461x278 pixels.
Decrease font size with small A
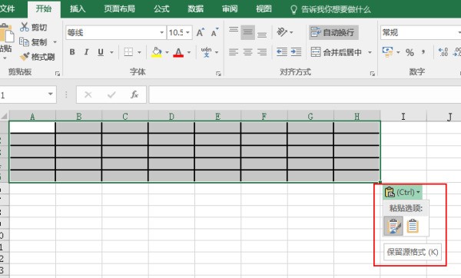[214, 32]
